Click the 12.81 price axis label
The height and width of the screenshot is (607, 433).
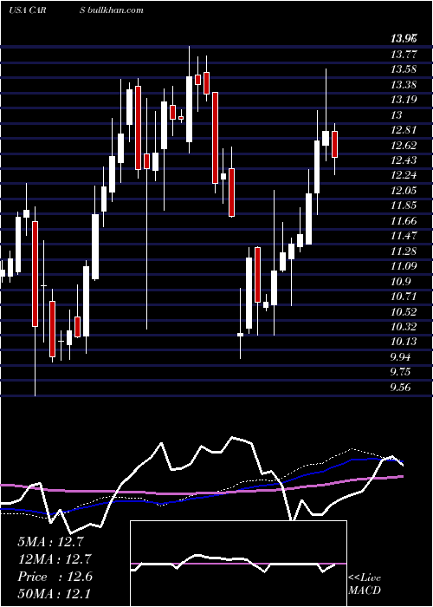click(x=404, y=130)
